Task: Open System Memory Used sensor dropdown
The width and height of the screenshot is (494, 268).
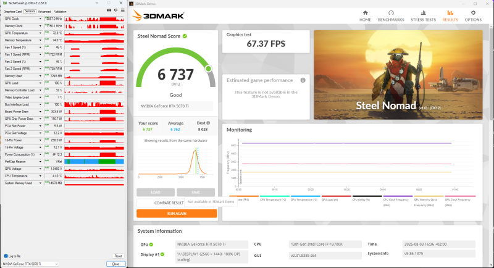Action: coord(40,183)
